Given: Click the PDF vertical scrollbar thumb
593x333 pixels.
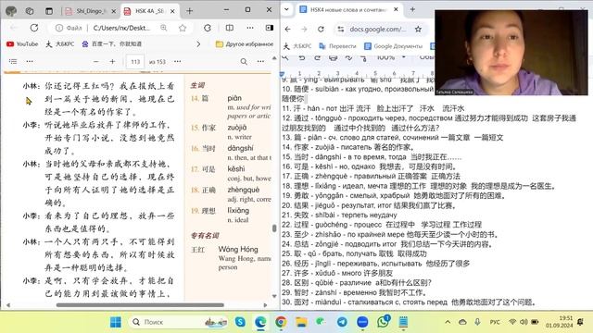Looking at the screenshot, I should [x=274, y=228].
